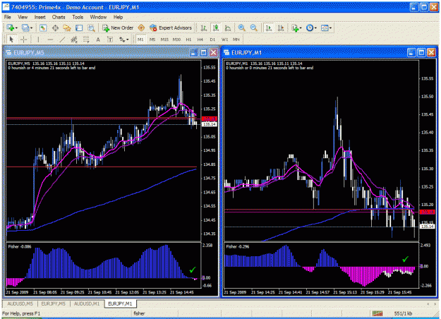
Task: Click the green checkmark on M1 chart
Action: click(x=405, y=259)
